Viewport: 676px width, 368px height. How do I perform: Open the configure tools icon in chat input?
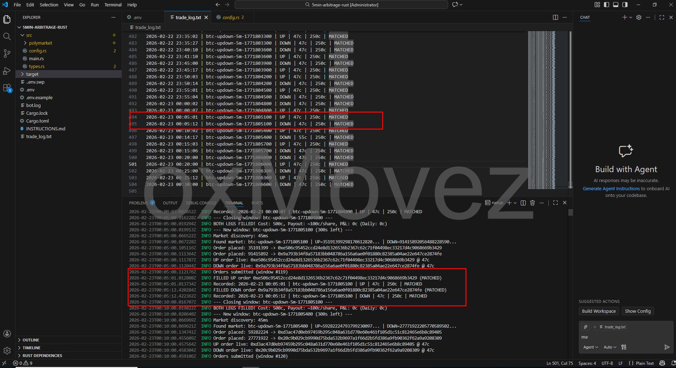pos(624,347)
